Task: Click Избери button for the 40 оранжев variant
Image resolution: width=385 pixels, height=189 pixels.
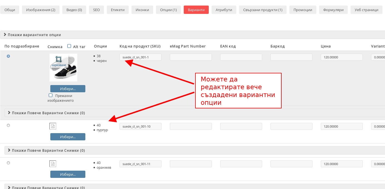Action: 68,174
